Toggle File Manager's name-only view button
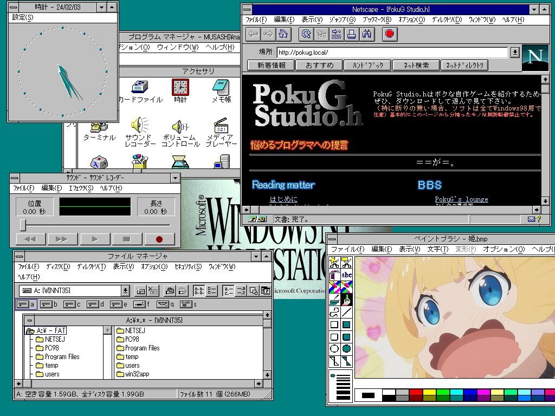 pos(199,291)
